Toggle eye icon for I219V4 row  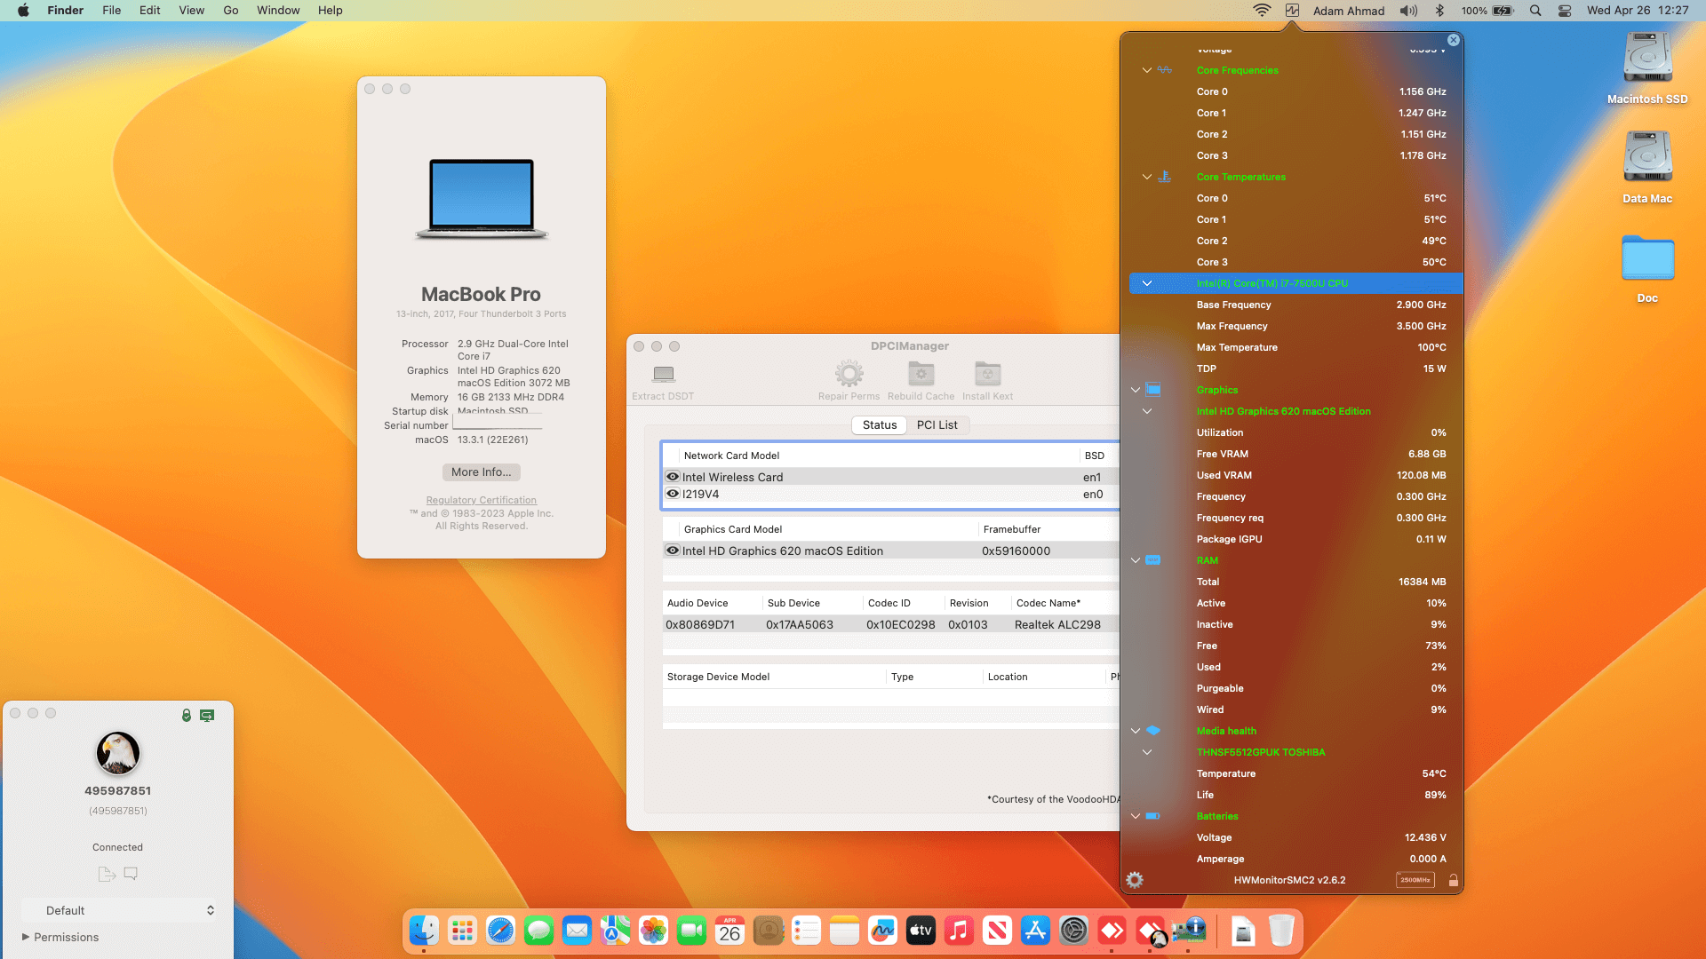[673, 494]
